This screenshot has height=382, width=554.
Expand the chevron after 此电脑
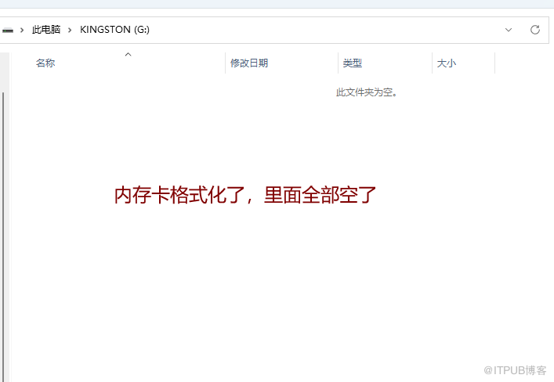pyautogui.click(x=70, y=30)
